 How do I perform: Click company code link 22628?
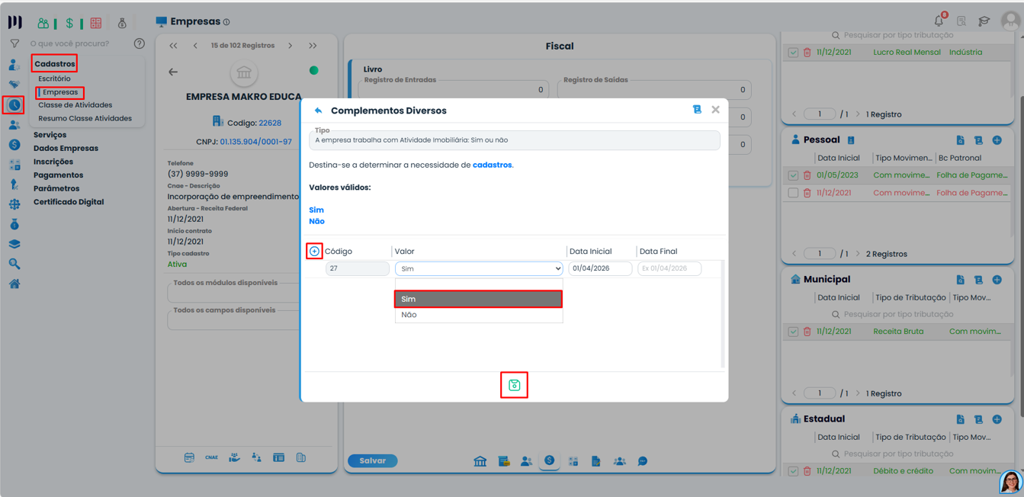coord(270,123)
